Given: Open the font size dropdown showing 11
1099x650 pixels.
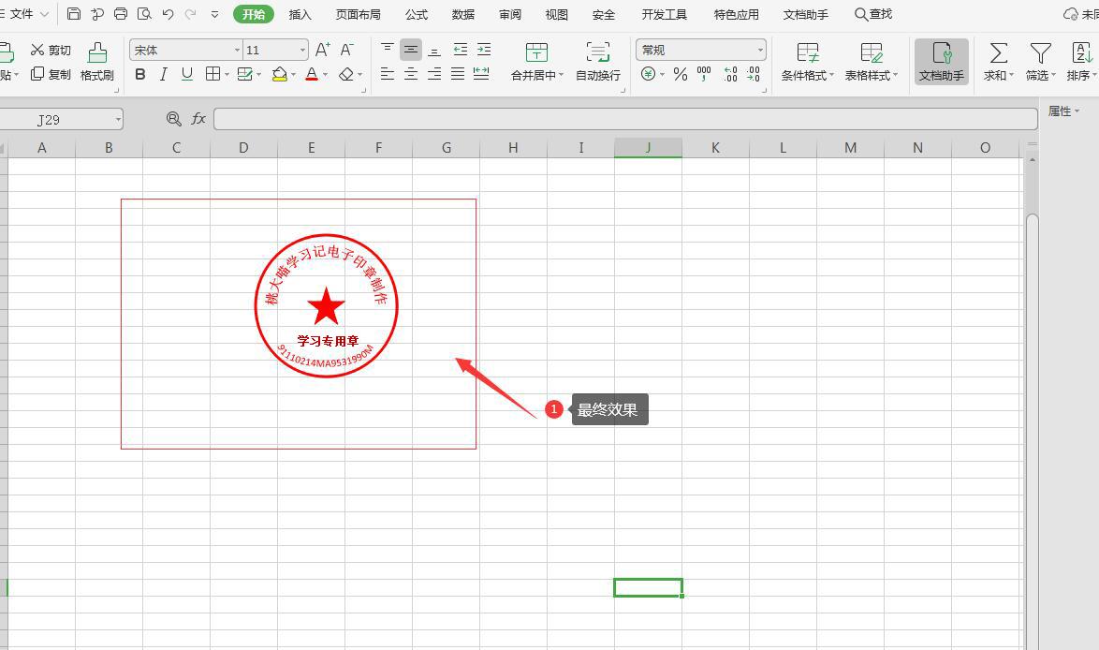Looking at the screenshot, I should coord(275,50).
